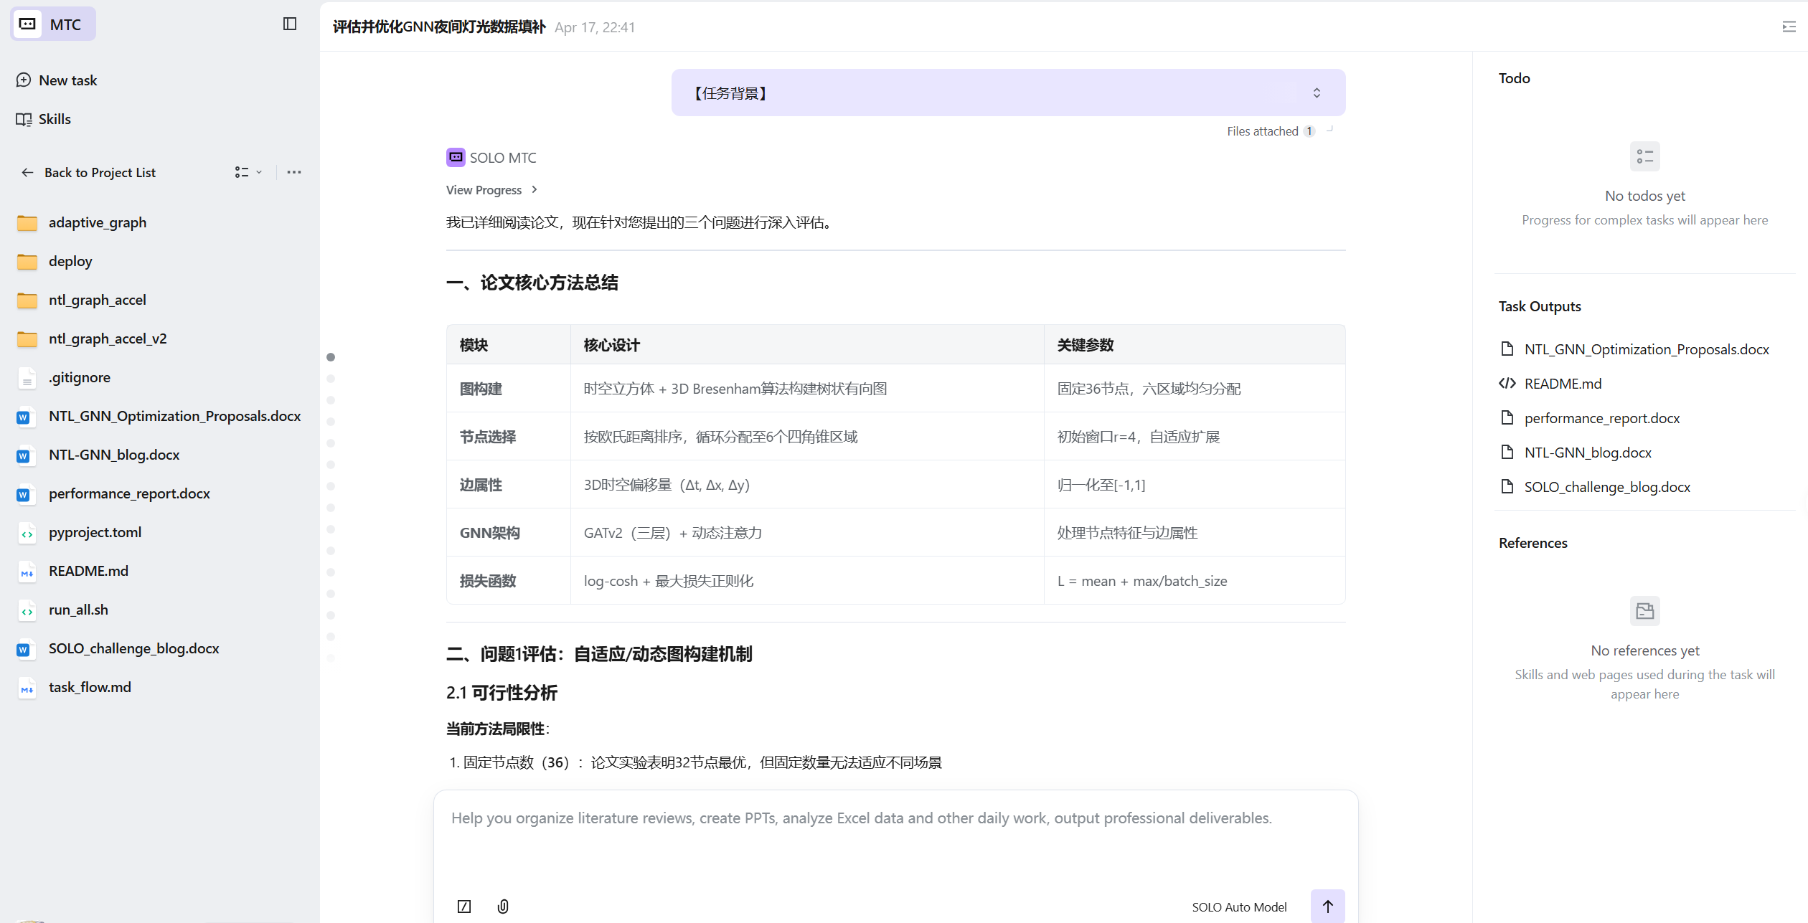Click the slash command icon in input box
The width and height of the screenshot is (1808, 923).
pyautogui.click(x=464, y=907)
